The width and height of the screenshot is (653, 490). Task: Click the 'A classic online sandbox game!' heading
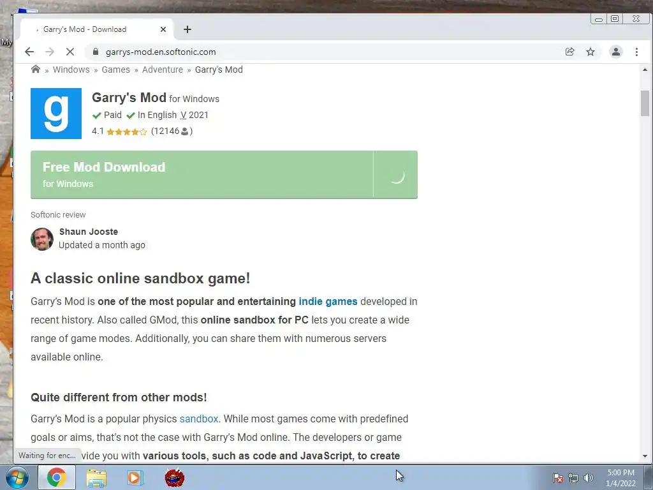tap(140, 278)
